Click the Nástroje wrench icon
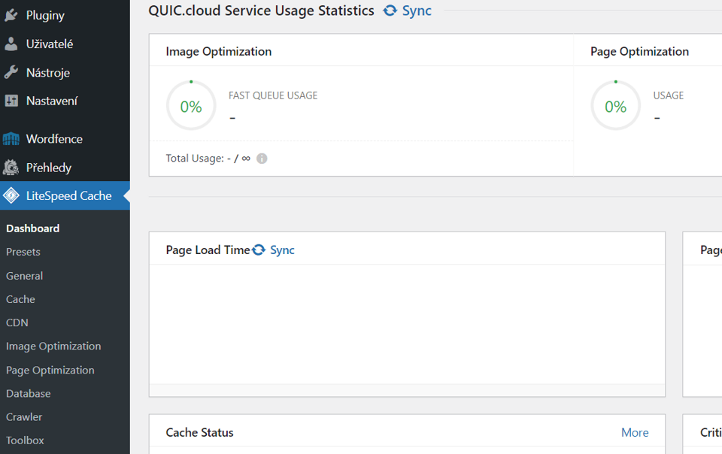 (x=11, y=73)
